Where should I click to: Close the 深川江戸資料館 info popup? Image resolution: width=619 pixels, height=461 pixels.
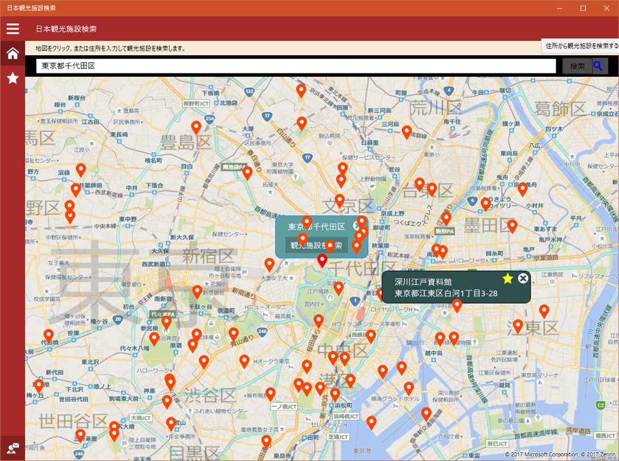pyautogui.click(x=523, y=278)
